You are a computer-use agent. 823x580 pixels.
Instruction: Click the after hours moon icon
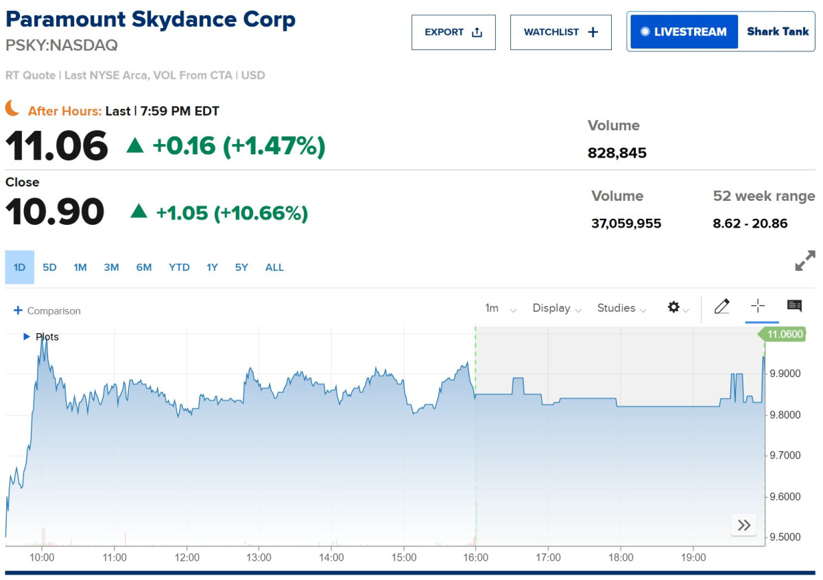(x=13, y=108)
